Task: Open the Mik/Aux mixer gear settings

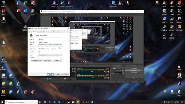Action: 108,78
